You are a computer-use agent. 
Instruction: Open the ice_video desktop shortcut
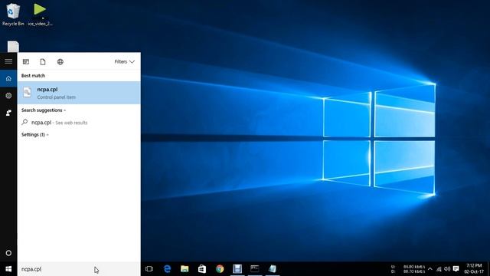[x=40, y=15]
